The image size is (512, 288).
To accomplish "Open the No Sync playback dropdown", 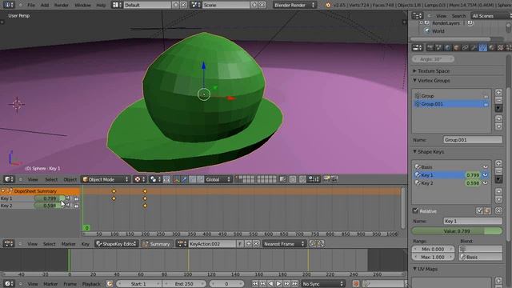I will pos(323,284).
